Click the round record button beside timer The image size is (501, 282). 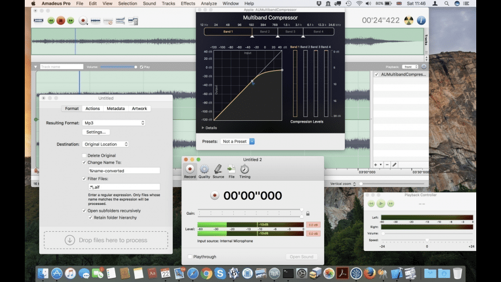coord(215,196)
